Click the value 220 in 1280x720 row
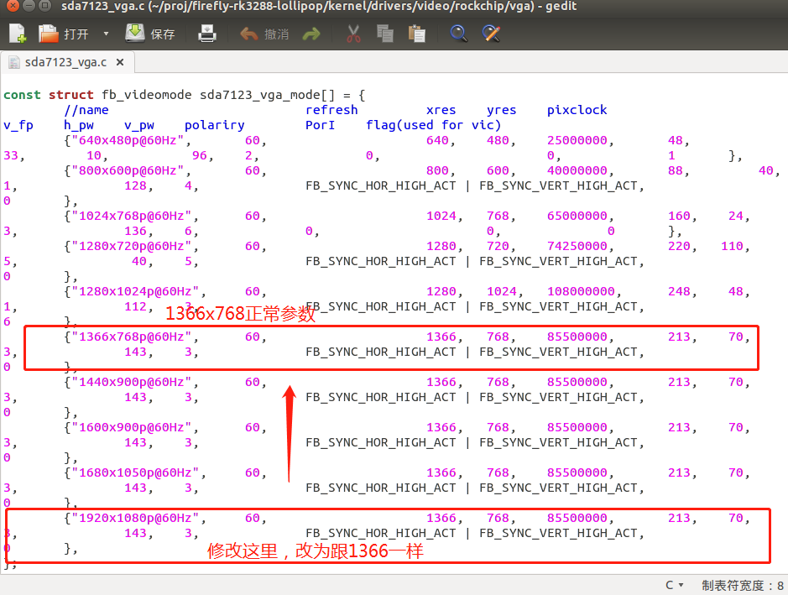Screen dimensions: 788x595 point(679,246)
